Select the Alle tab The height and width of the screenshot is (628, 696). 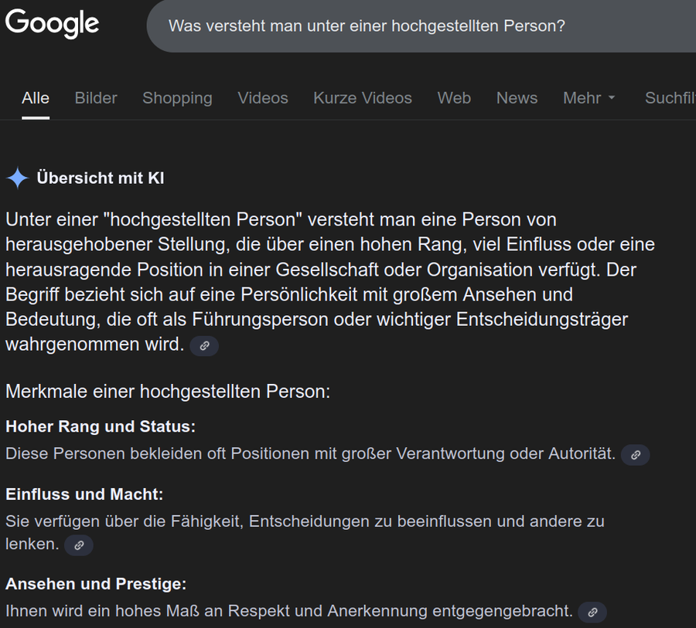[36, 98]
